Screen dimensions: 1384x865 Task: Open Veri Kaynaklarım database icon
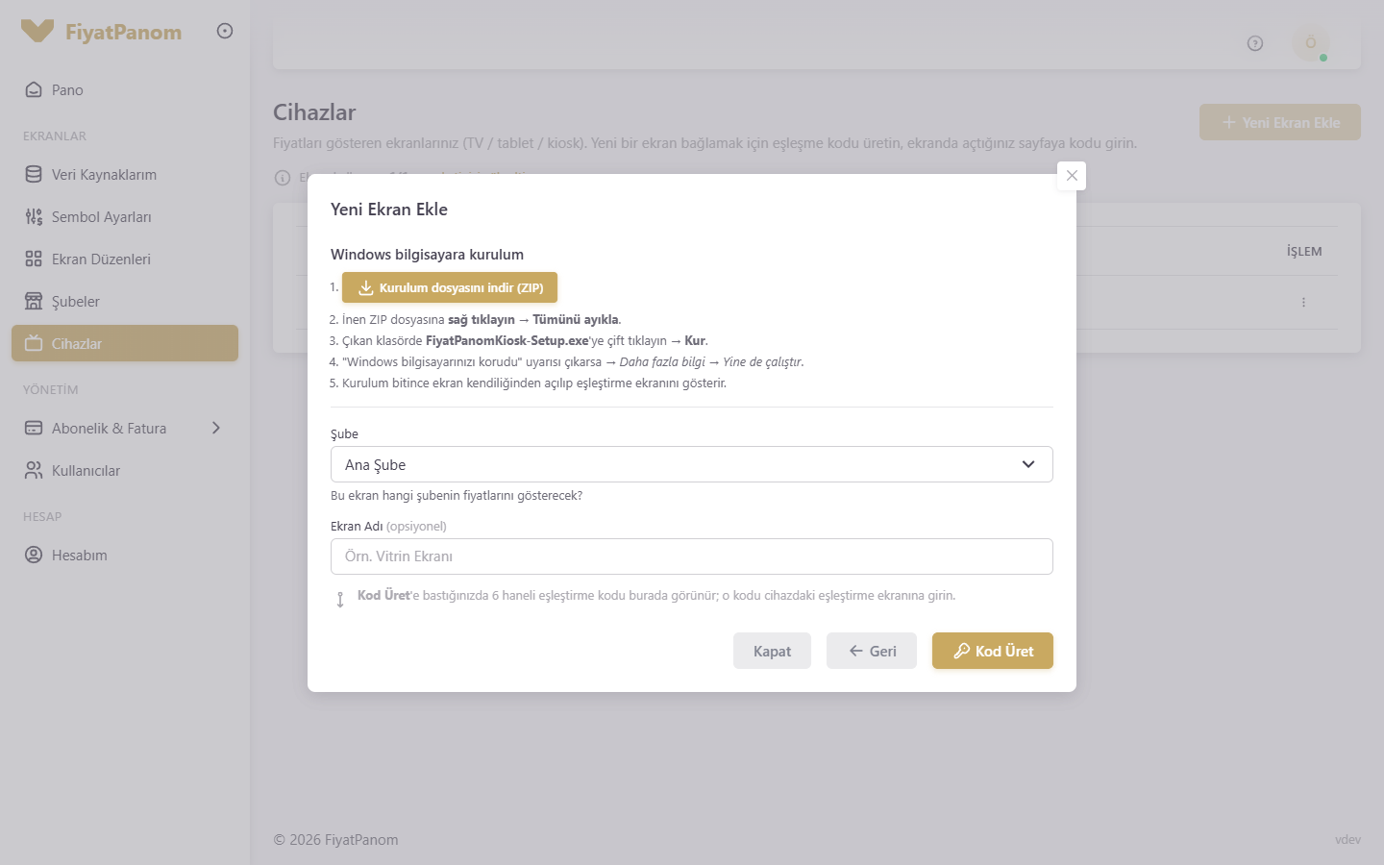click(34, 174)
